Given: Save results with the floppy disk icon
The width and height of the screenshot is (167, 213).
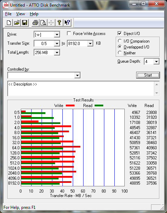Looking at the screenshot, I should 25,23.
